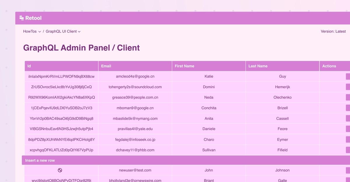Click the action button on Neda Olechenko's row
The height and width of the screenshot is (182, 350).
pos(348,97)
